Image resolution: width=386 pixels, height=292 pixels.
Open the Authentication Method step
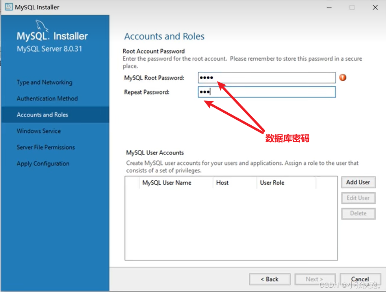coord(47,99)
